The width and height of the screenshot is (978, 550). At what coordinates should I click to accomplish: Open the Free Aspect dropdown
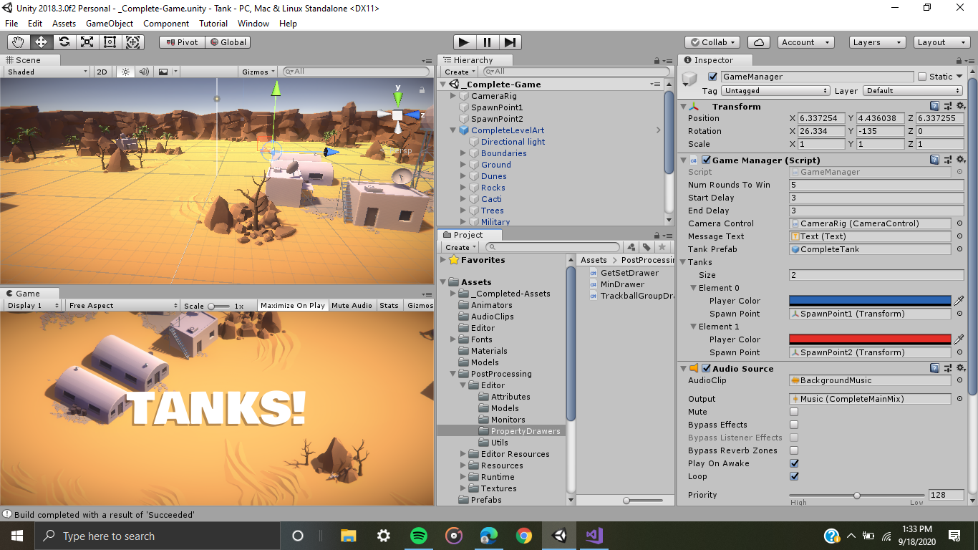122,305
